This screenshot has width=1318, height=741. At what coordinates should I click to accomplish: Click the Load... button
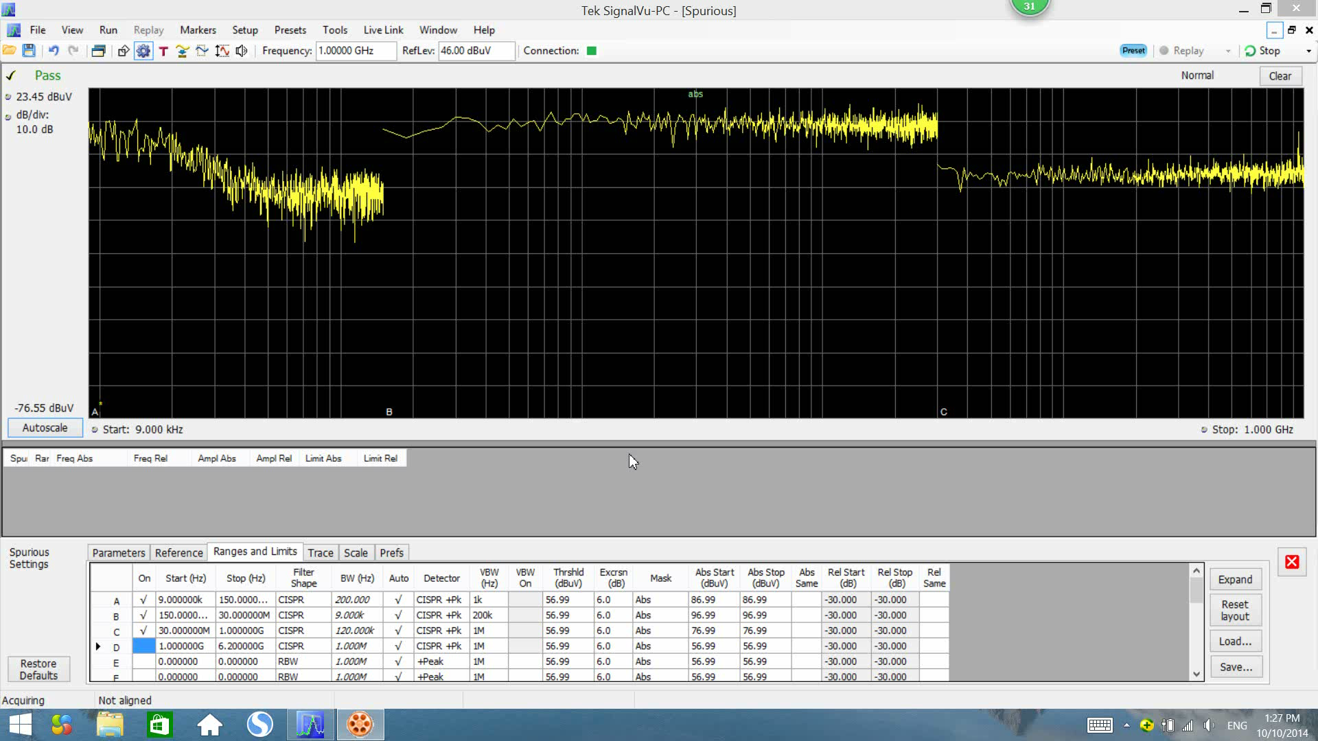1235,642
